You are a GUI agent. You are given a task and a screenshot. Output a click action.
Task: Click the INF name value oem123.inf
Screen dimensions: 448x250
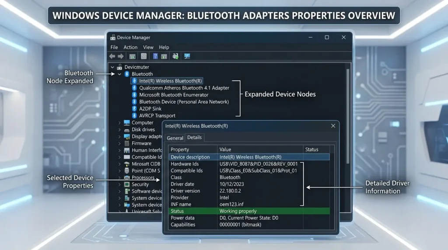pos(231,205)
